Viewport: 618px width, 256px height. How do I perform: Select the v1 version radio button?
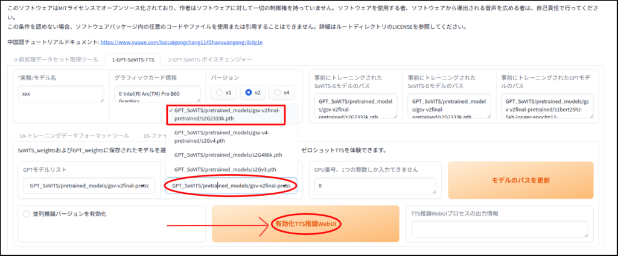click(x=221, y=93)
